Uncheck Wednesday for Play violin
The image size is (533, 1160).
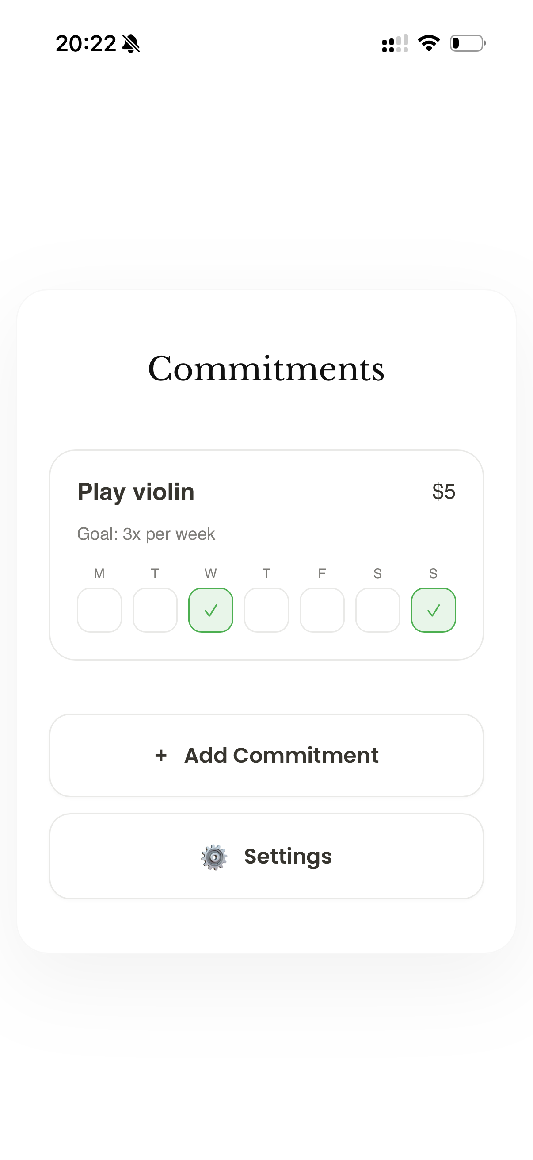click(x=210, y=610)
